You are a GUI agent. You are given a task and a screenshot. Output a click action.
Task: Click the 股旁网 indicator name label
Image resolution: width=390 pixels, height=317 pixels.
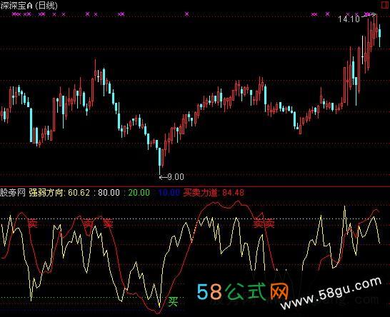[13, 193]
